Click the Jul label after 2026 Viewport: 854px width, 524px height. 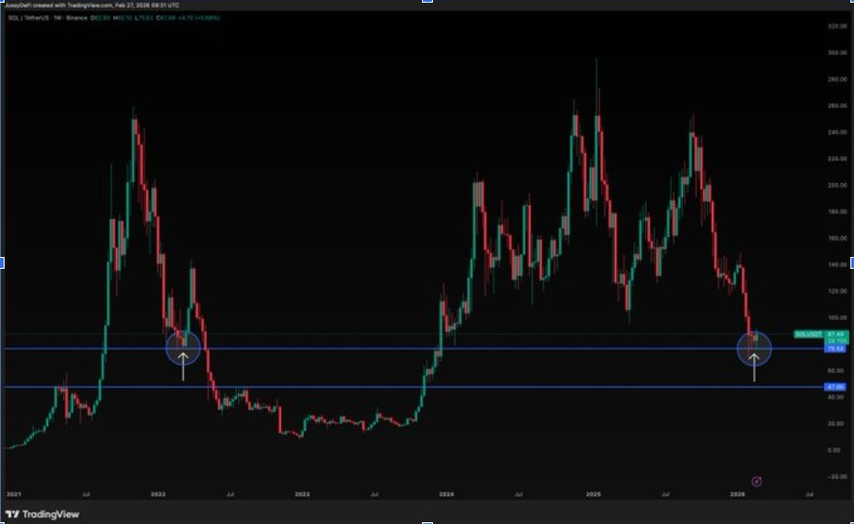[x=809, y=495]
